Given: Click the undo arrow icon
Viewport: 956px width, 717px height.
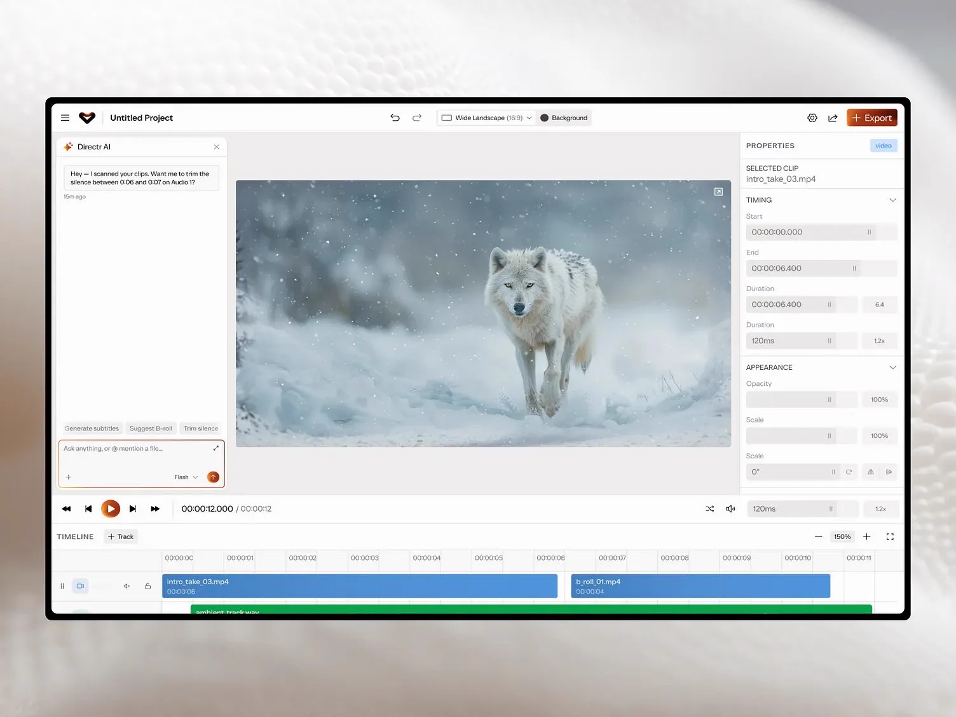Looking at the screenshot, I should tap(395, 118).
